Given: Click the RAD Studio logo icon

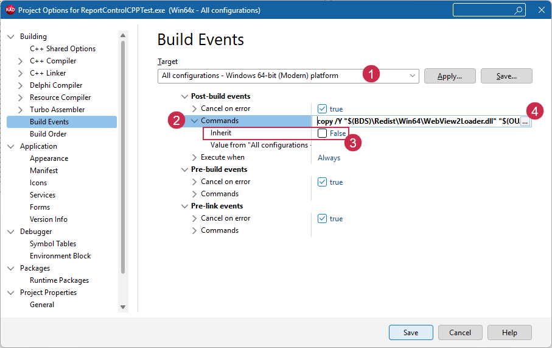Looking at the screenshot, I should pos(10,10).
